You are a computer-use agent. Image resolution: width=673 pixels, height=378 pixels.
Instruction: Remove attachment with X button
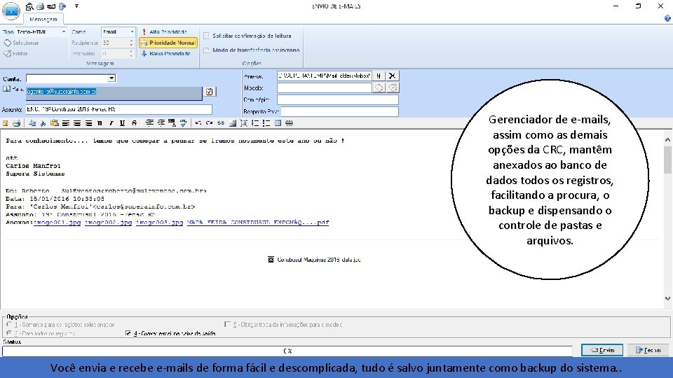pos(392,76)
